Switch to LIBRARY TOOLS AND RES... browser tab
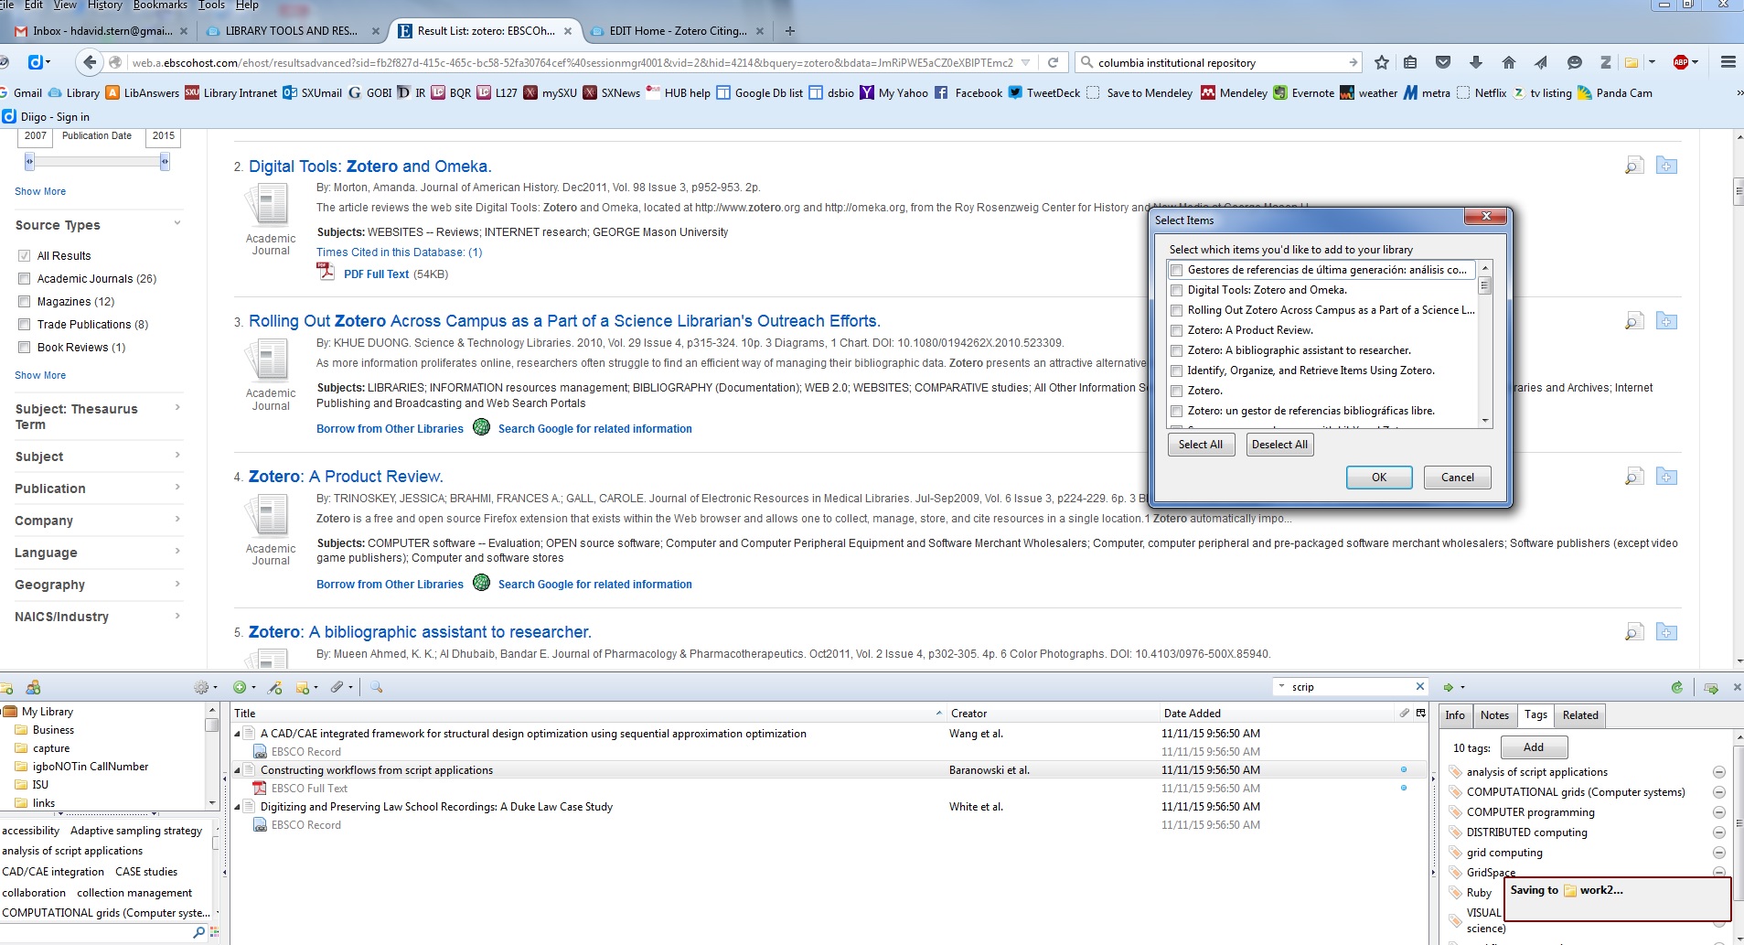This screenshot has height=945, width=1744. pos(293,30)
